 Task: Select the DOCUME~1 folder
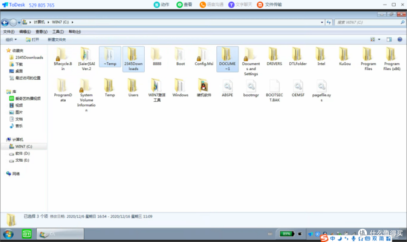coord(227,59)
